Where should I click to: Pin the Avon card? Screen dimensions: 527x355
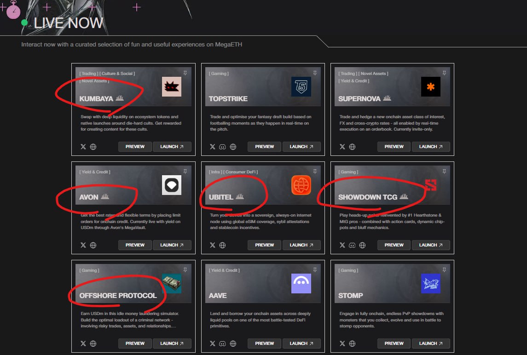click(x=185, y=171)
